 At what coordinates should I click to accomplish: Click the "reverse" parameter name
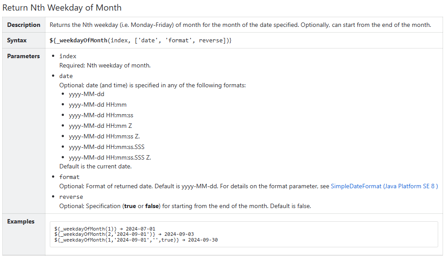click(71, 197)
